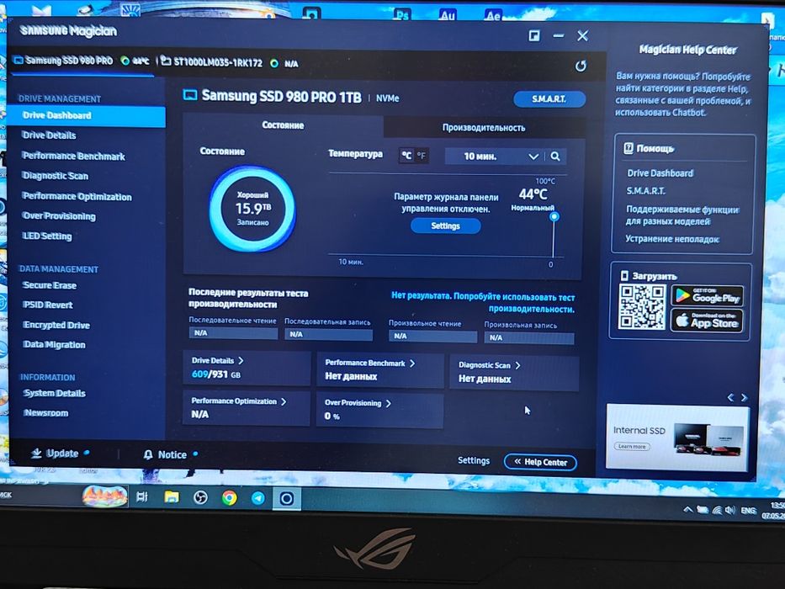Expand the Performance Optimization card chevron
Viewport: 785px width, 589px height.
click(x=284, y=401)
